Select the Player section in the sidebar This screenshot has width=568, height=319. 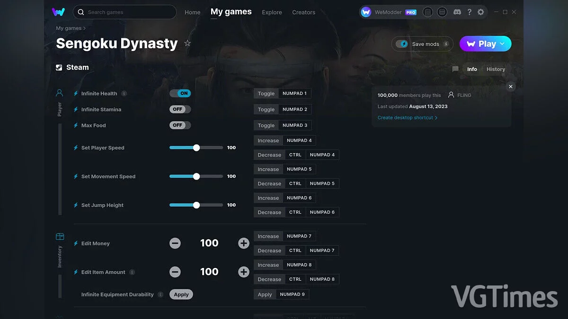click(x=59, y=99)
